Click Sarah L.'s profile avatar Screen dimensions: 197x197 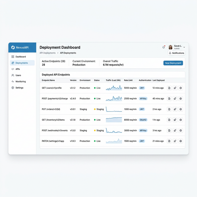pos(171,47)
